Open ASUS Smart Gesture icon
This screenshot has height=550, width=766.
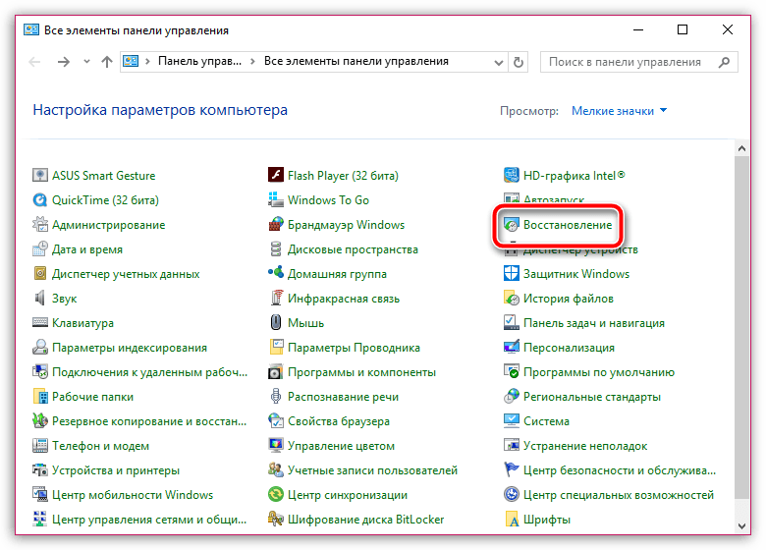(x=39, y=175)
